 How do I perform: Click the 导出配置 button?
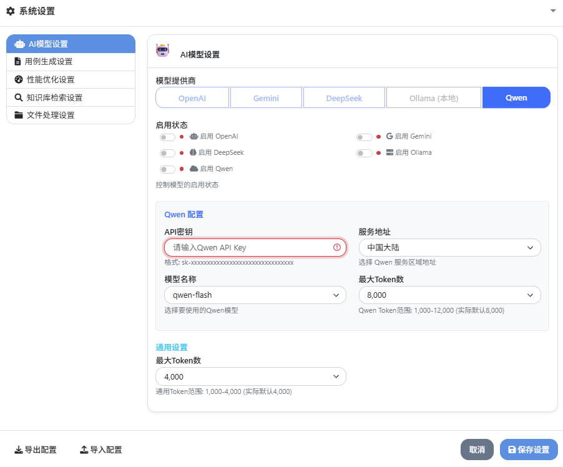tap(35, 450)
